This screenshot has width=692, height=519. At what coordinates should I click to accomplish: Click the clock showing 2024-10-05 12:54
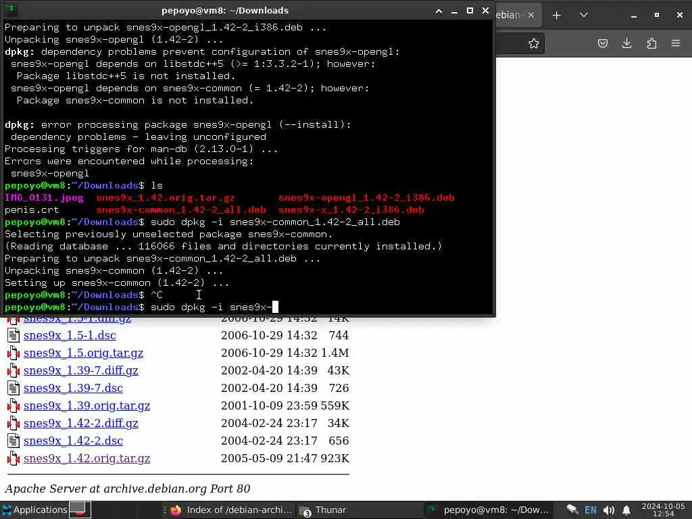(664, 510)
